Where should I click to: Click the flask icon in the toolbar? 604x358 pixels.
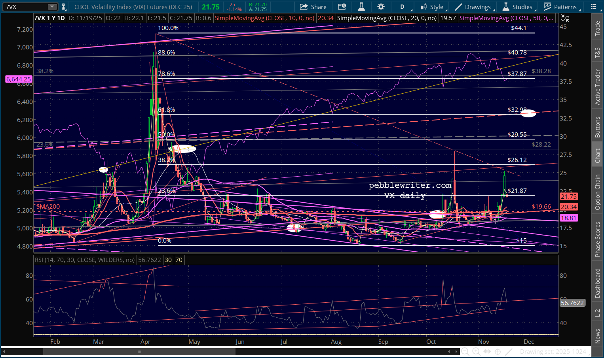tap(361, 7)
